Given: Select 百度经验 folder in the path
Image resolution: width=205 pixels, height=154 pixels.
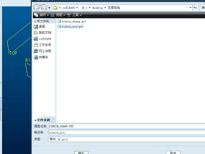Looking at the screenshot, I should 114,8.
